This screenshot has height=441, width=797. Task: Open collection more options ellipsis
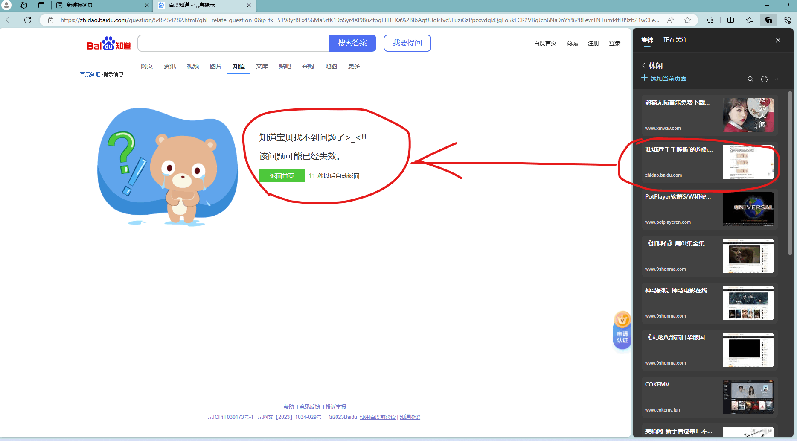pyautogui.click(x=778, y=79)
